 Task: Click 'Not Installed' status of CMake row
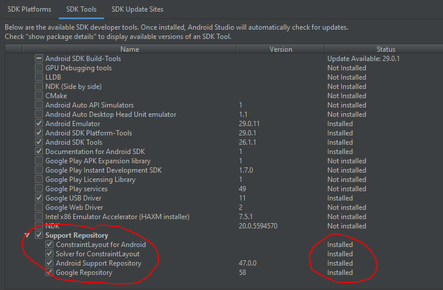tap(346, 96)
